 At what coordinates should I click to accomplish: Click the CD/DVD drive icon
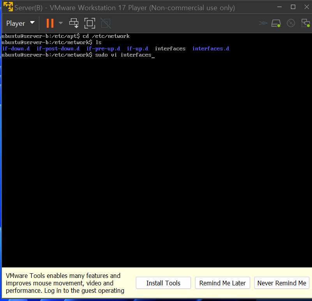291,23
